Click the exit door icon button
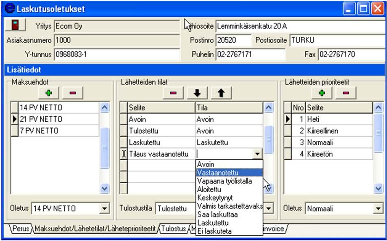This screenshot has width=387, height=241. 15,25
